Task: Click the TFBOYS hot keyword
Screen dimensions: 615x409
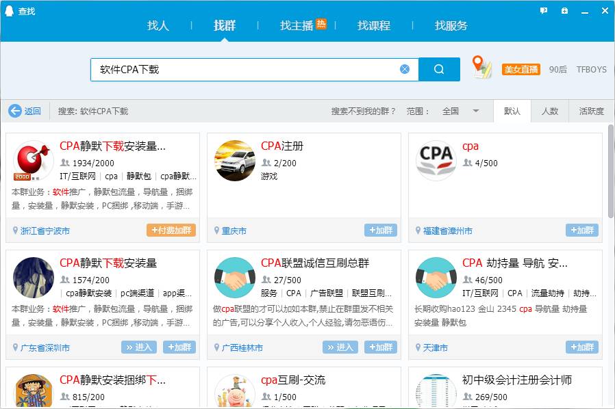Action: pos(592,69)
